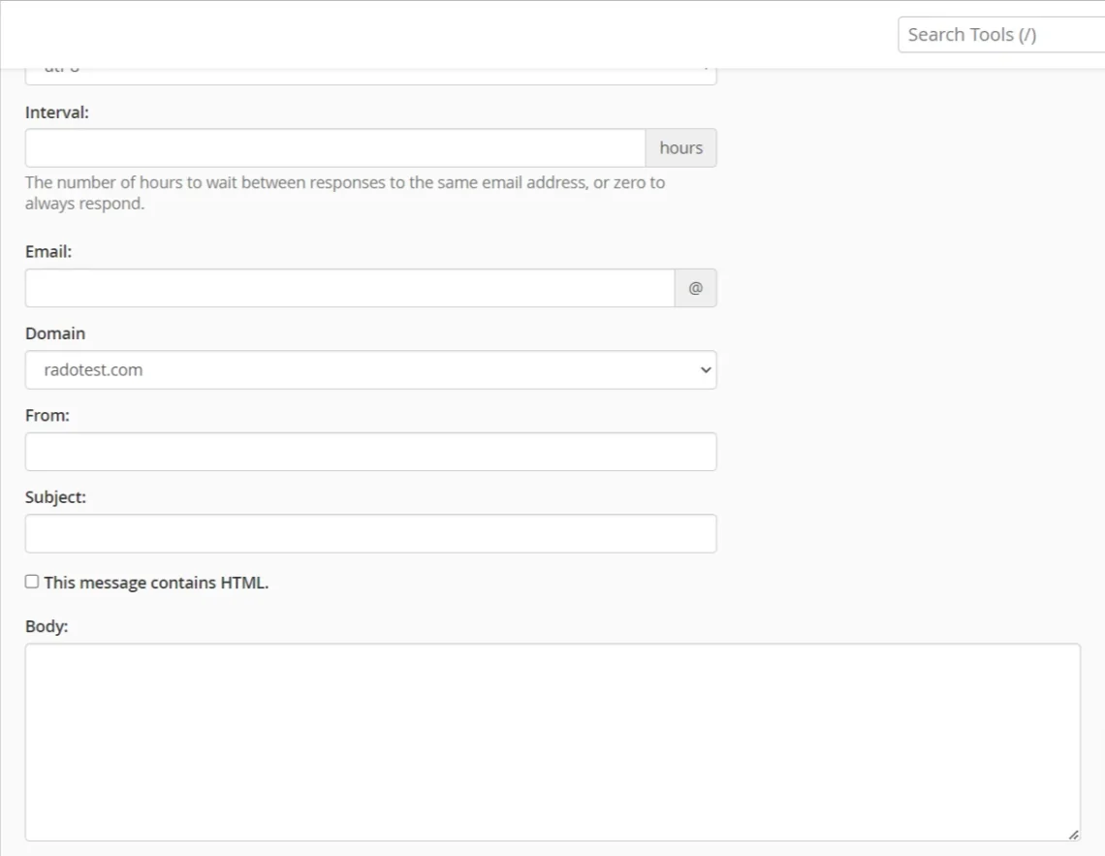Click the From text field
1105x856 pixels.
pyautogui.click(x=370, y=452)
